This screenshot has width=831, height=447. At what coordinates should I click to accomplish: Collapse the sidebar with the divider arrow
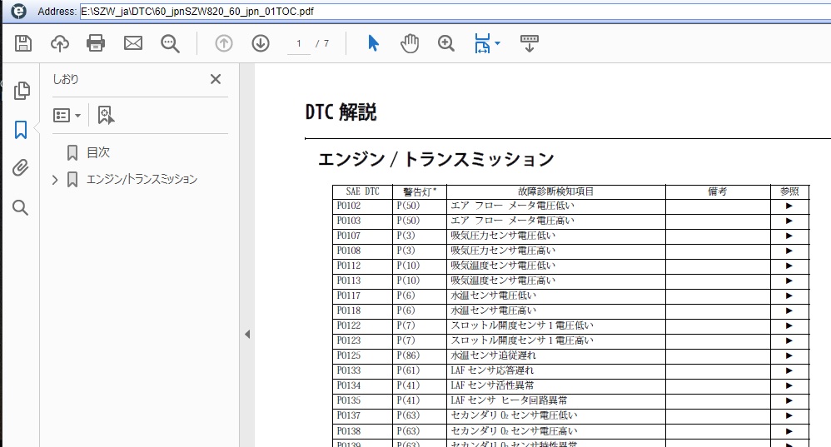(x=247, y=334)
